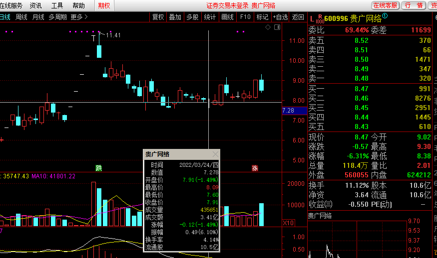Click the 7.28 price marker on axis
The image size is (437, 258).
(288, 111)
